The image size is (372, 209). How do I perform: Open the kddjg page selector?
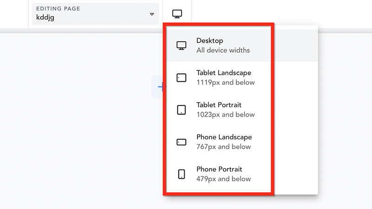[95, 14]
